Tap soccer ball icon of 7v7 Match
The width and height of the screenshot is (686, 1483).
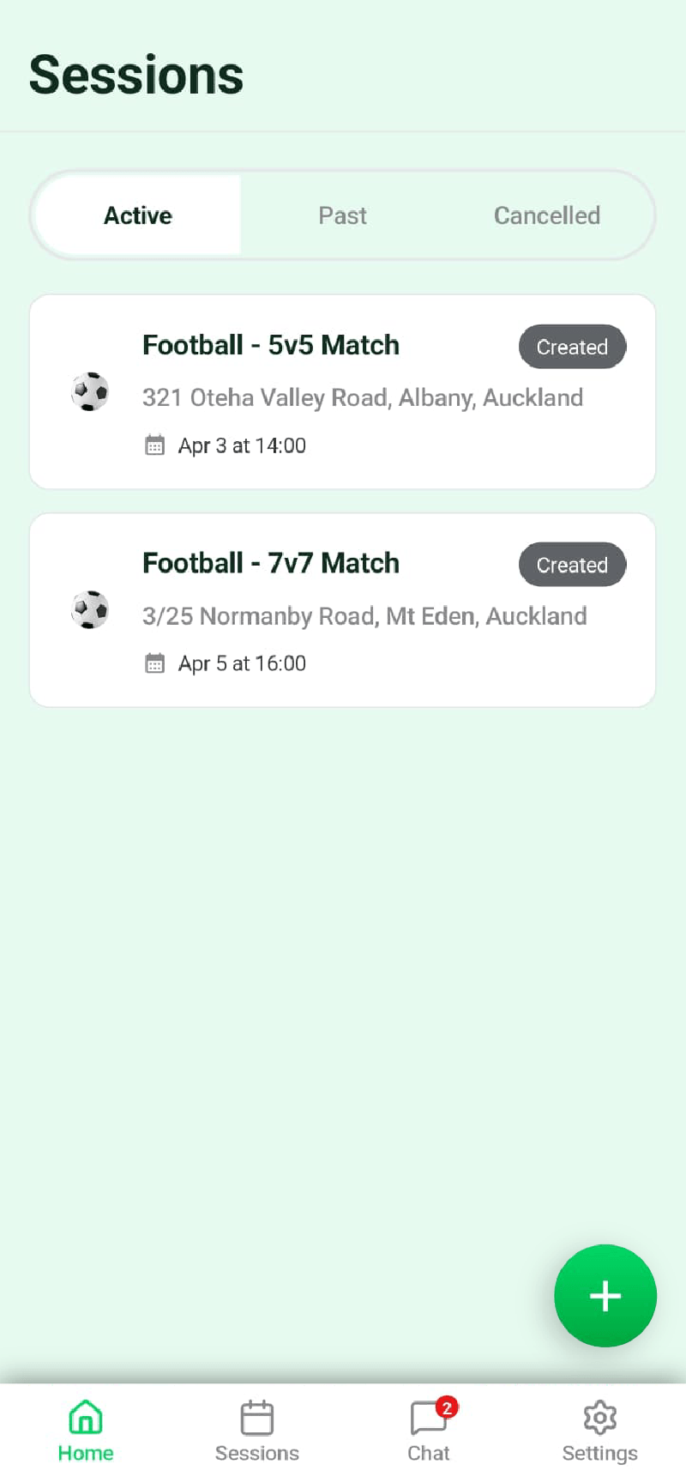[x=90, y=610]
